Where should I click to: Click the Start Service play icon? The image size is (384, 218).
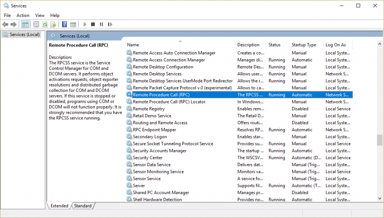click(85, 24)
